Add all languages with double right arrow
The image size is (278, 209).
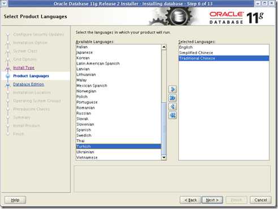(x=172, y=98)
